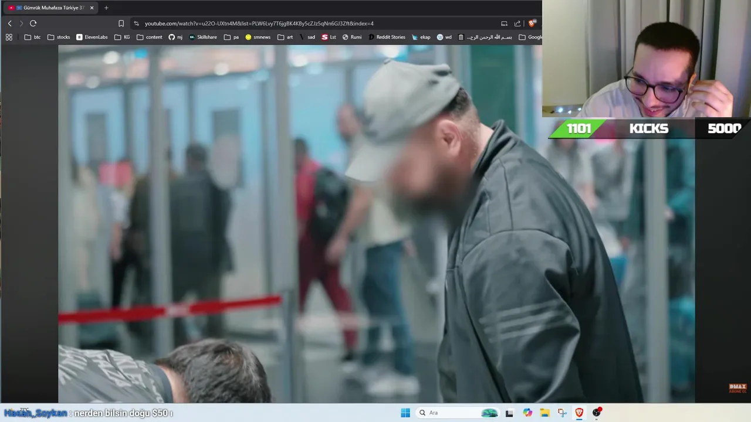Open the Google bookmarks folder
The width and height of the screenshot is (751, 422).
530,37
